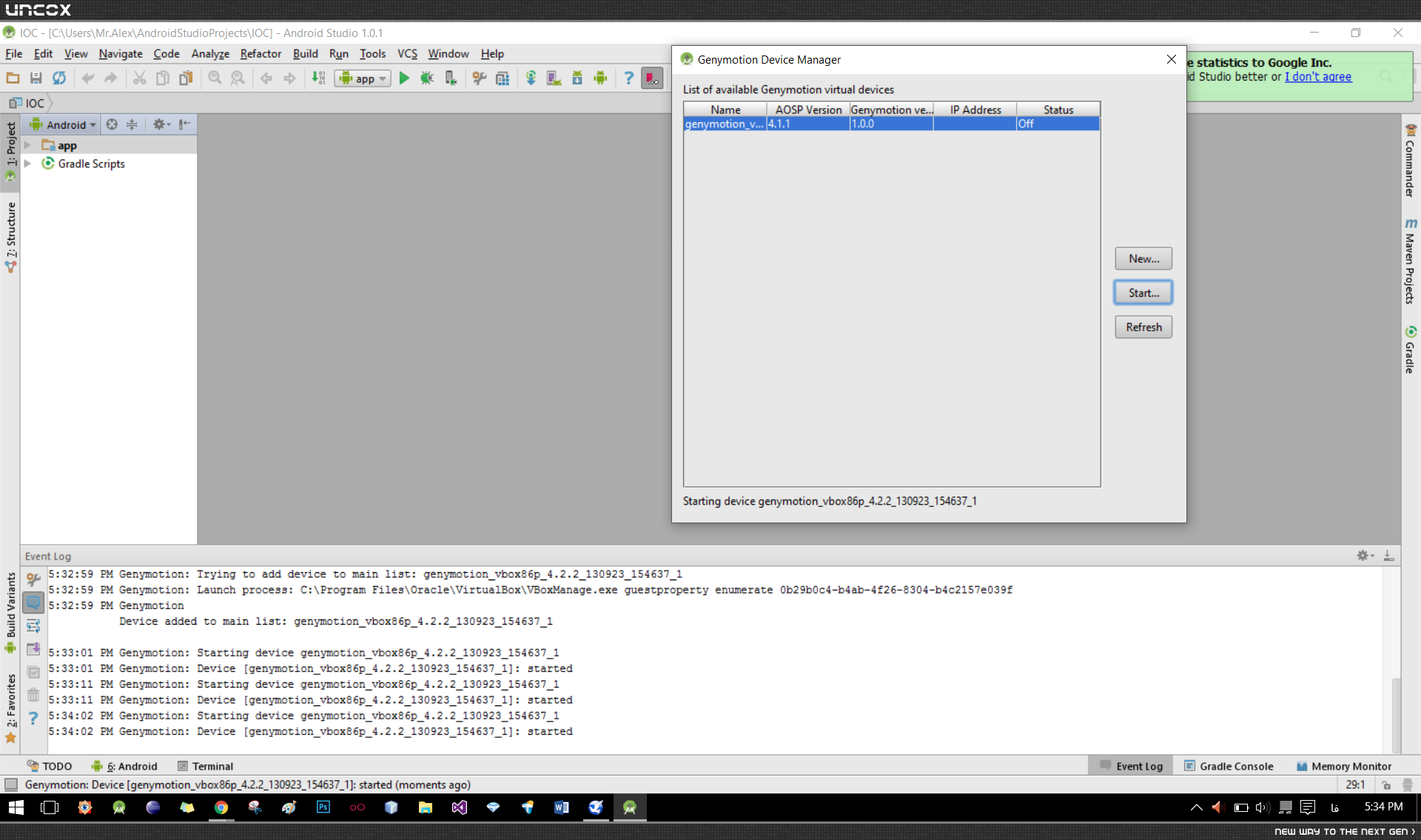The width and height of the screenshot is (1421, 840).
Task: Open the Refactor menu
Action: (261, 53)
